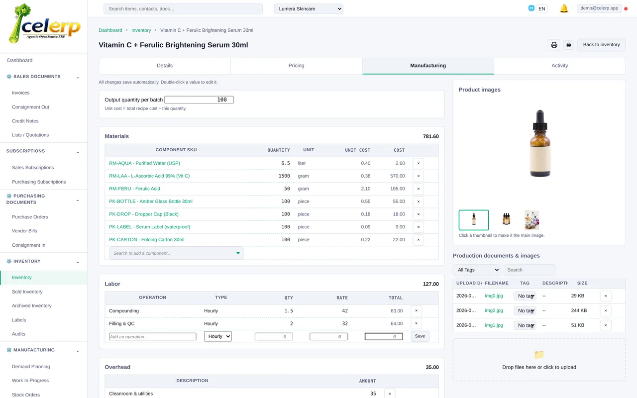This screenshot has height=398, width=637.
Task: Open Labels in the sidebar
Action: [x=19, y=320]
